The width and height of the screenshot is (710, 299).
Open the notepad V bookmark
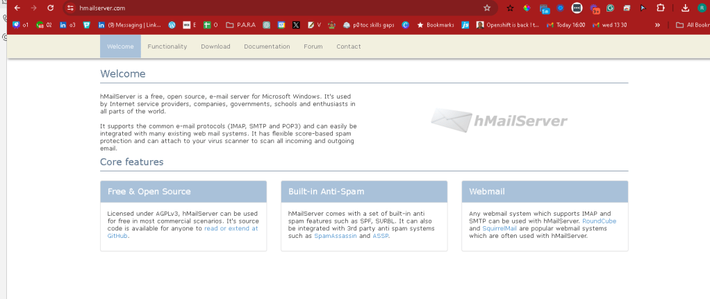coord(314,25)
